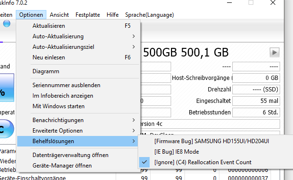Click the blue health status box
This screenshot has height=180, width=293.
pyautogui.click(x=7, y=88)
